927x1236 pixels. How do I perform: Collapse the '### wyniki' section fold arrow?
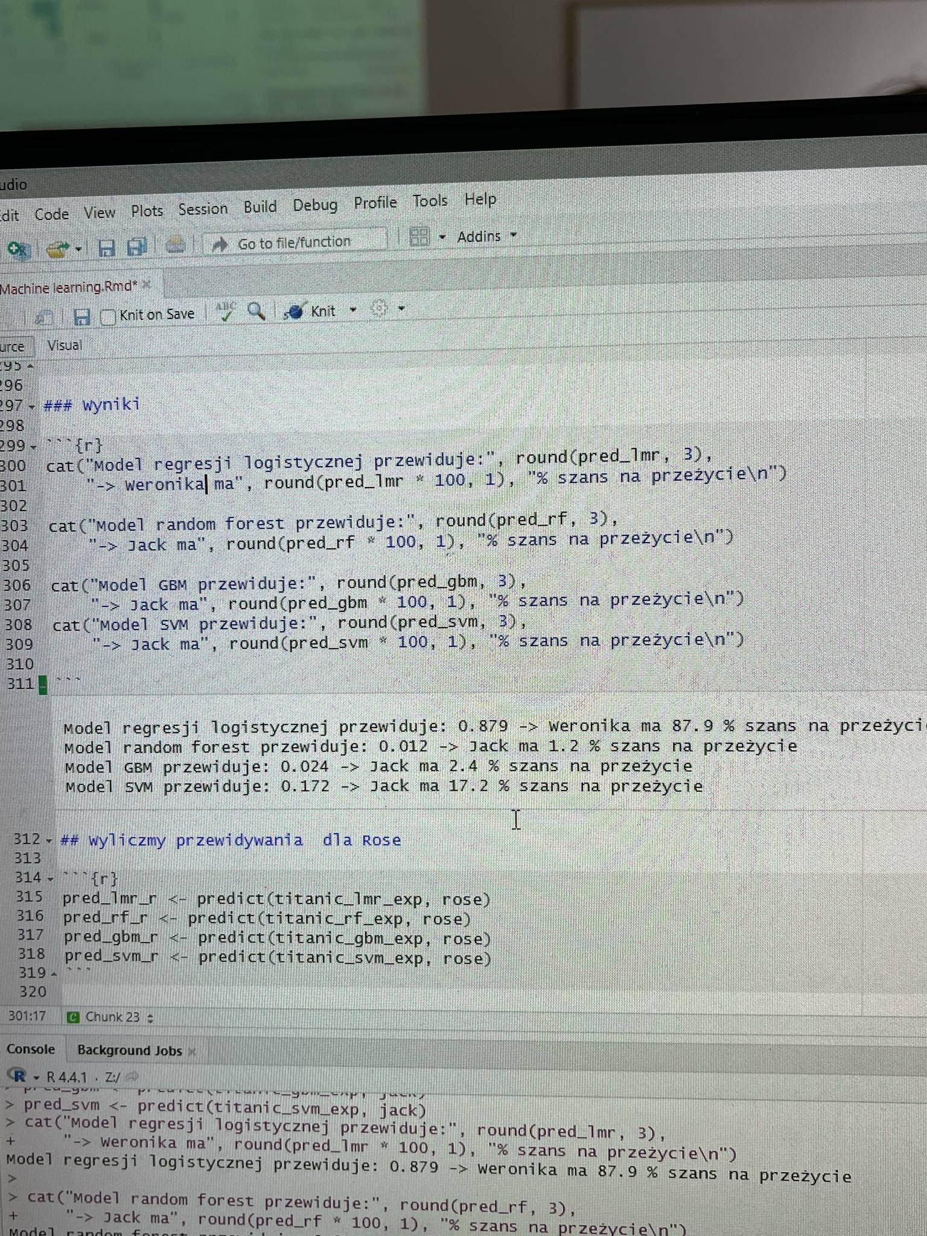(32, 406)
